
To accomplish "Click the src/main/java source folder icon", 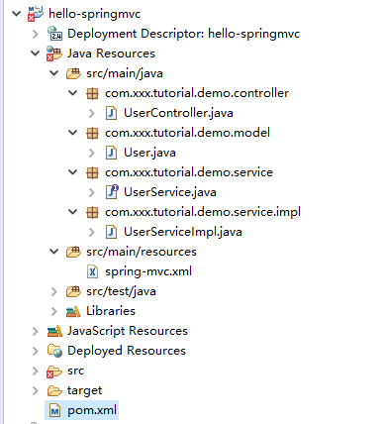I will pyautogui.click(x=73, y=73).
